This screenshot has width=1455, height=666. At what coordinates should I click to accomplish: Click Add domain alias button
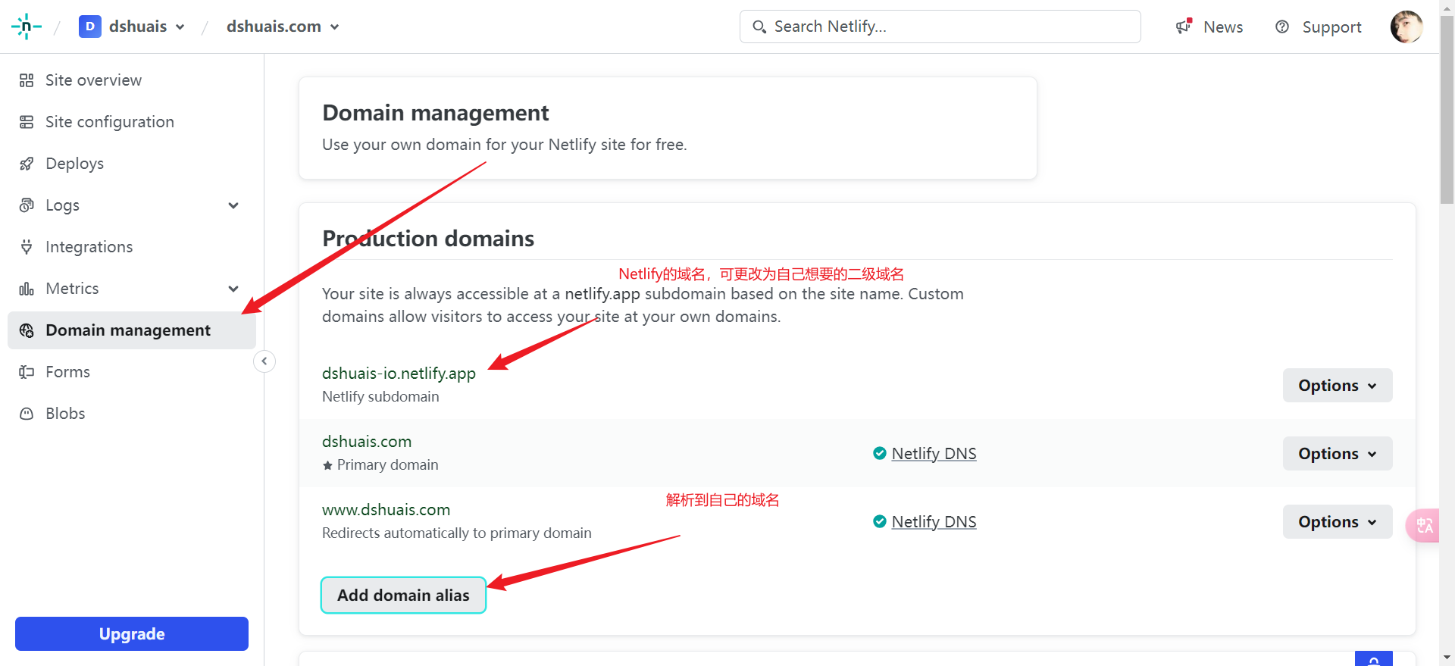403,596
